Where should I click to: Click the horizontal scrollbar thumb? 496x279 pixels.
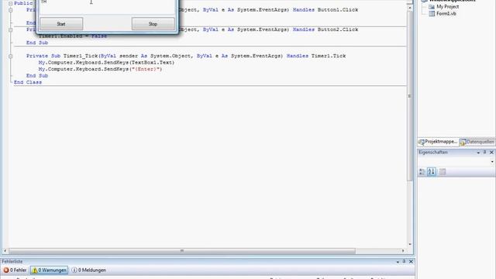click(182, 251)
